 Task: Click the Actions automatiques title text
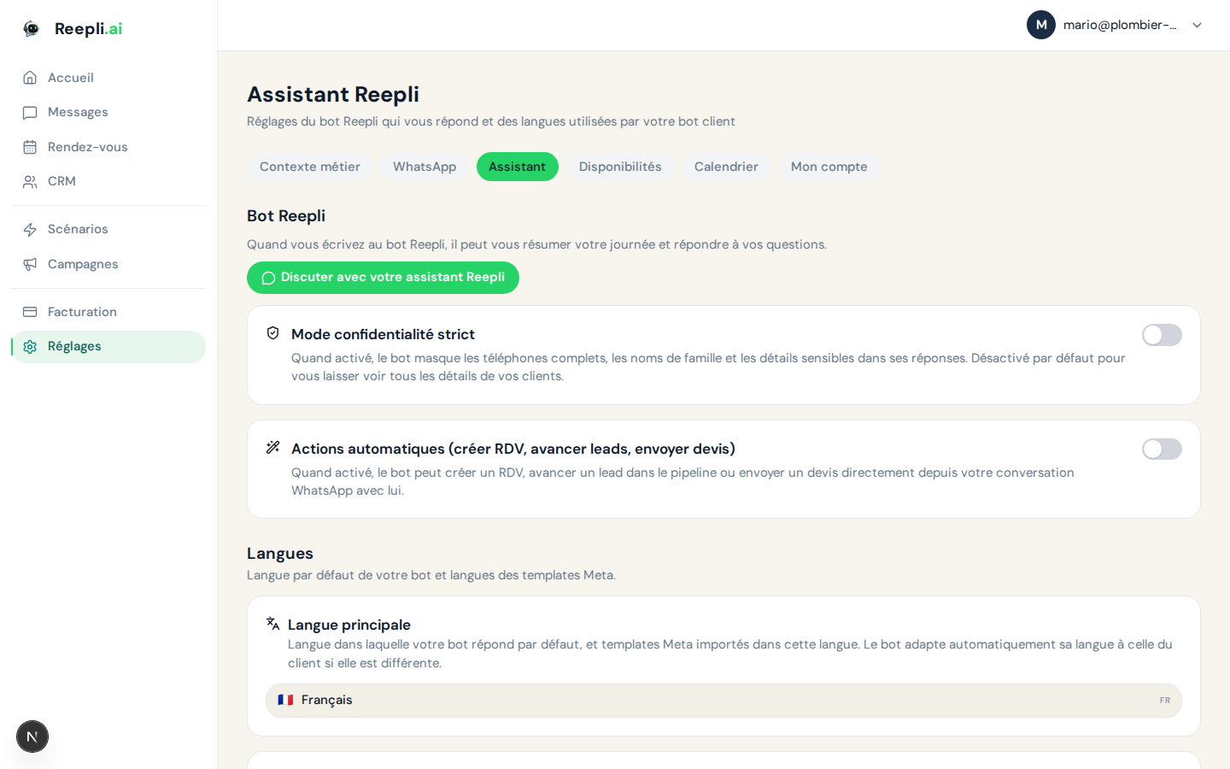(x=513, y=449)
